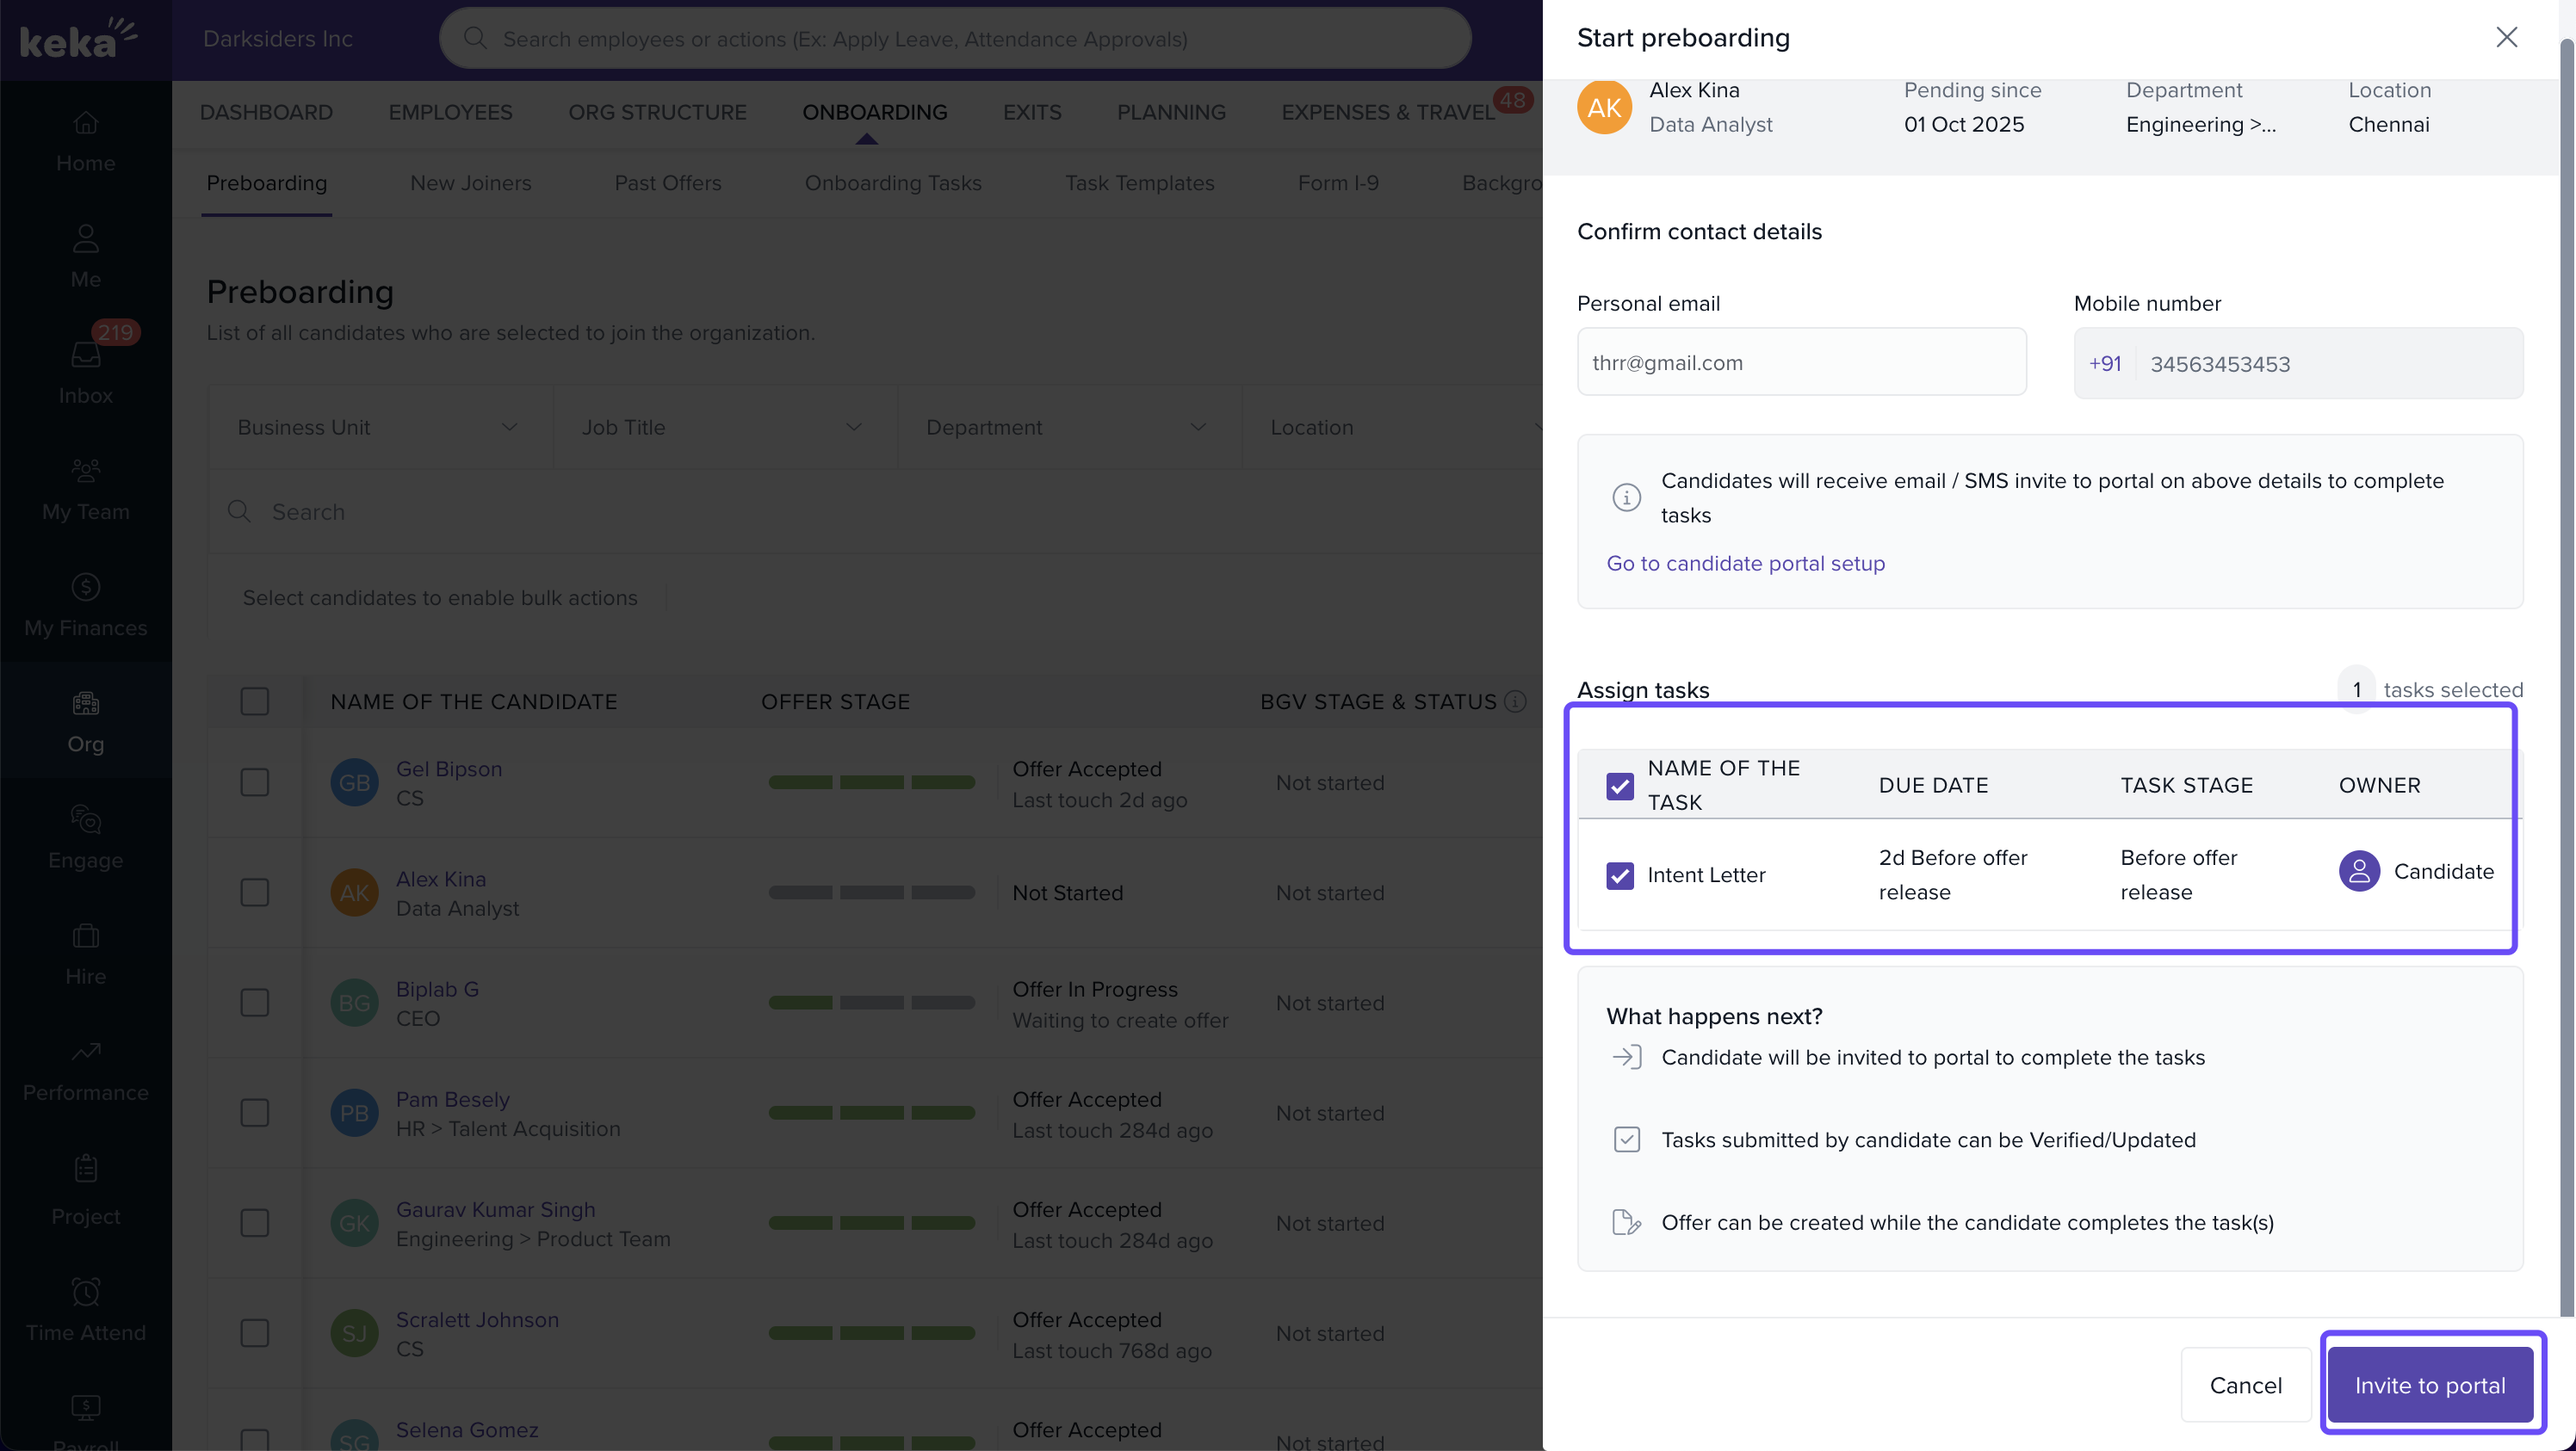Click the info icon beside the candidate invite message
The image size is (2576, 1451).
point(1626,497)
